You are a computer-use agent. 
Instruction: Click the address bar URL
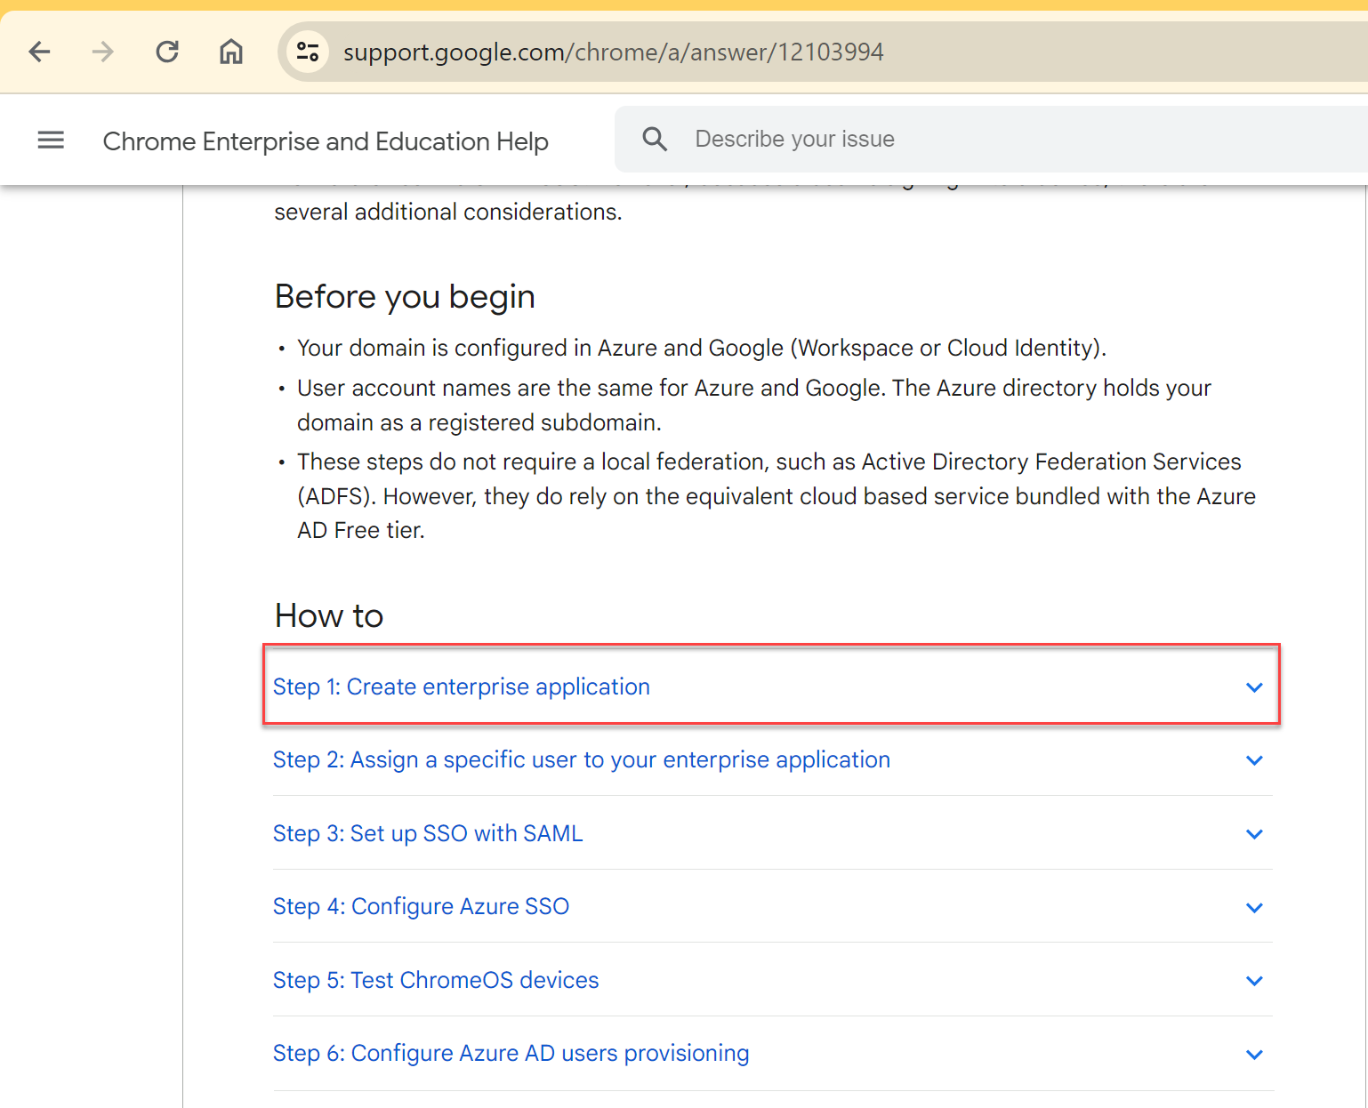point(614,52)
